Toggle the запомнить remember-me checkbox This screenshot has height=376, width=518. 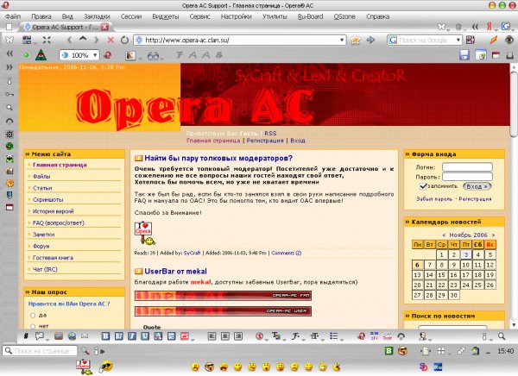coord(423,186)
